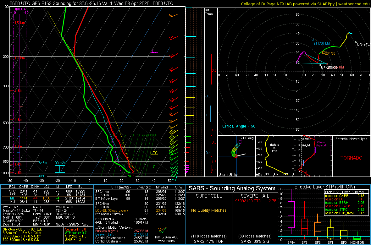Screen dimensions: 371x245
Task: Click the orange 234/38 square on the hodograph
Action: [324, 52]
